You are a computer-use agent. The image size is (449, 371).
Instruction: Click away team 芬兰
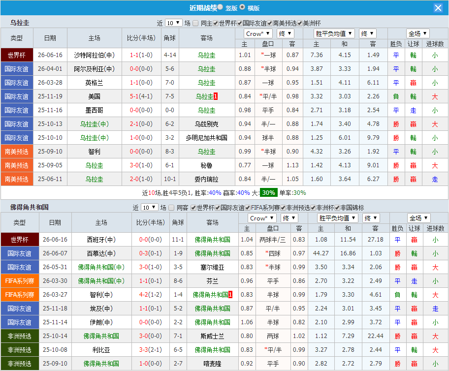point(213,281)
